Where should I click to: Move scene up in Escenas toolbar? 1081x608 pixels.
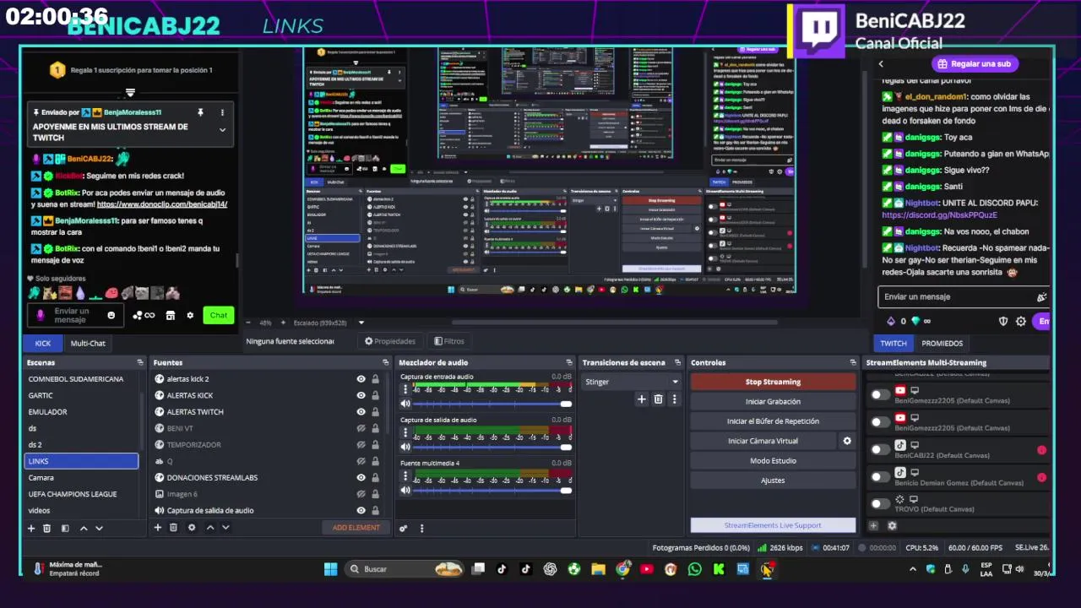[x=84, y=528]
